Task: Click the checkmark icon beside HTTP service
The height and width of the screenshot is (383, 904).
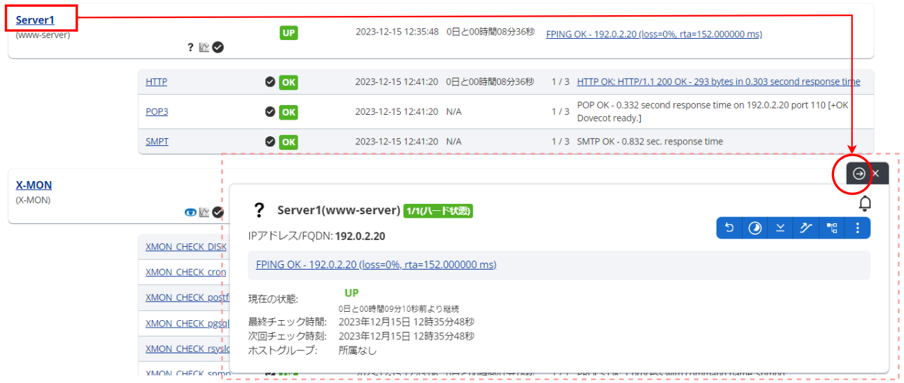Action: [x=270, y=82]
